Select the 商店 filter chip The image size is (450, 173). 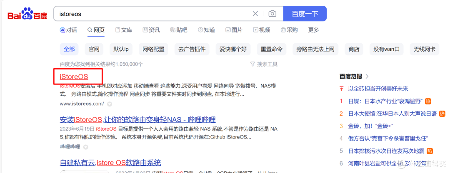pos(354,49)
